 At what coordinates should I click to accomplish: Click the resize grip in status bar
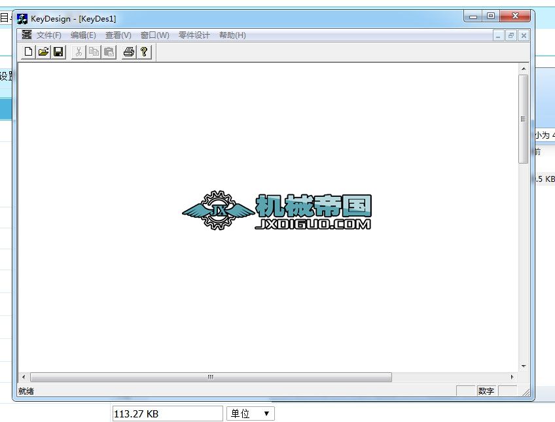pos(526,392)
